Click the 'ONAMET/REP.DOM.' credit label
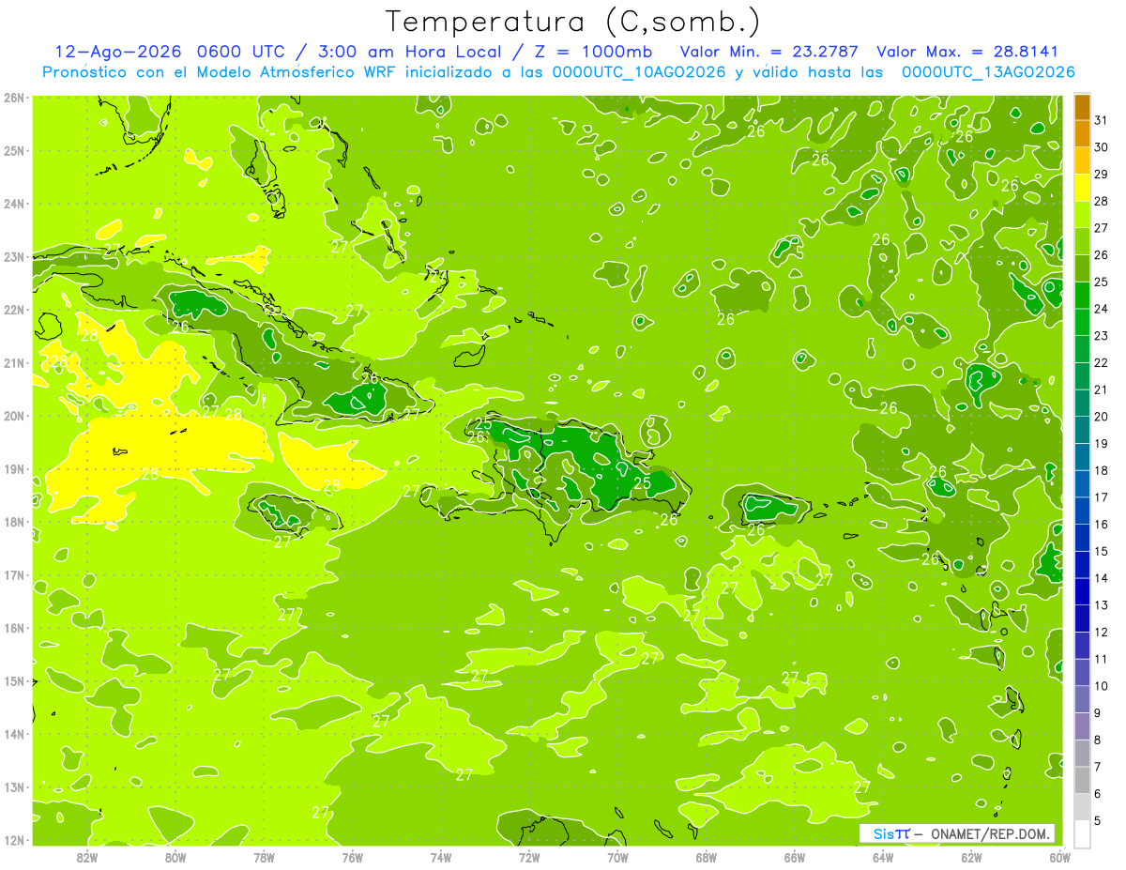 (991, 833)
